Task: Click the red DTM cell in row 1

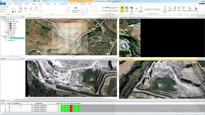Action: pyautogui.click(x=71, y=106)
